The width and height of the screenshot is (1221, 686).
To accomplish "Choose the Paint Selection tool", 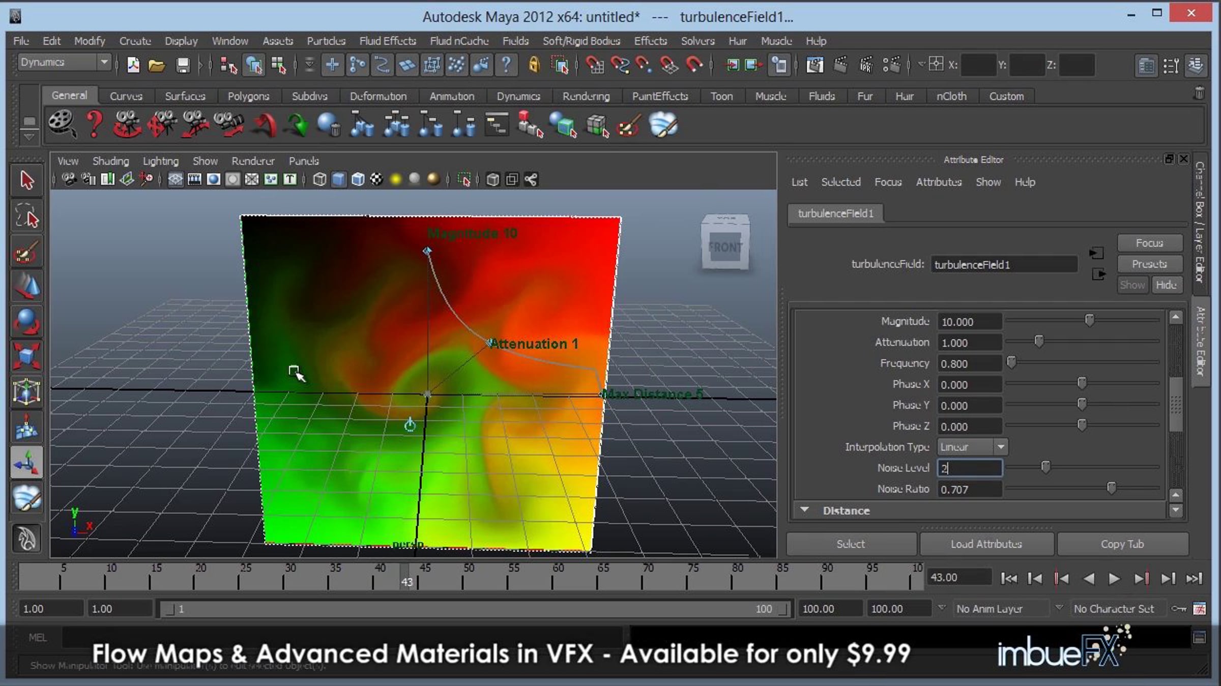I will pos(26,251).
